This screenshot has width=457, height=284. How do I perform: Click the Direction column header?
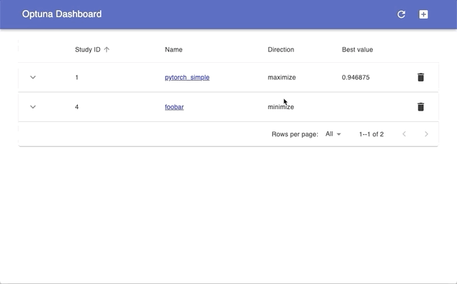tap(281, 49)
